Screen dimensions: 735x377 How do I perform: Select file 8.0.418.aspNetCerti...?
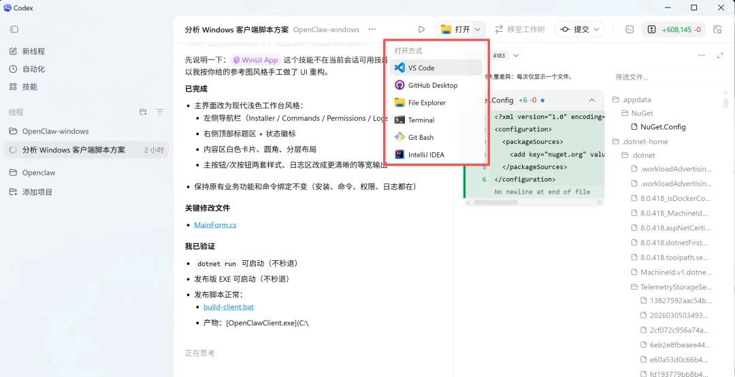click(672, 228)
